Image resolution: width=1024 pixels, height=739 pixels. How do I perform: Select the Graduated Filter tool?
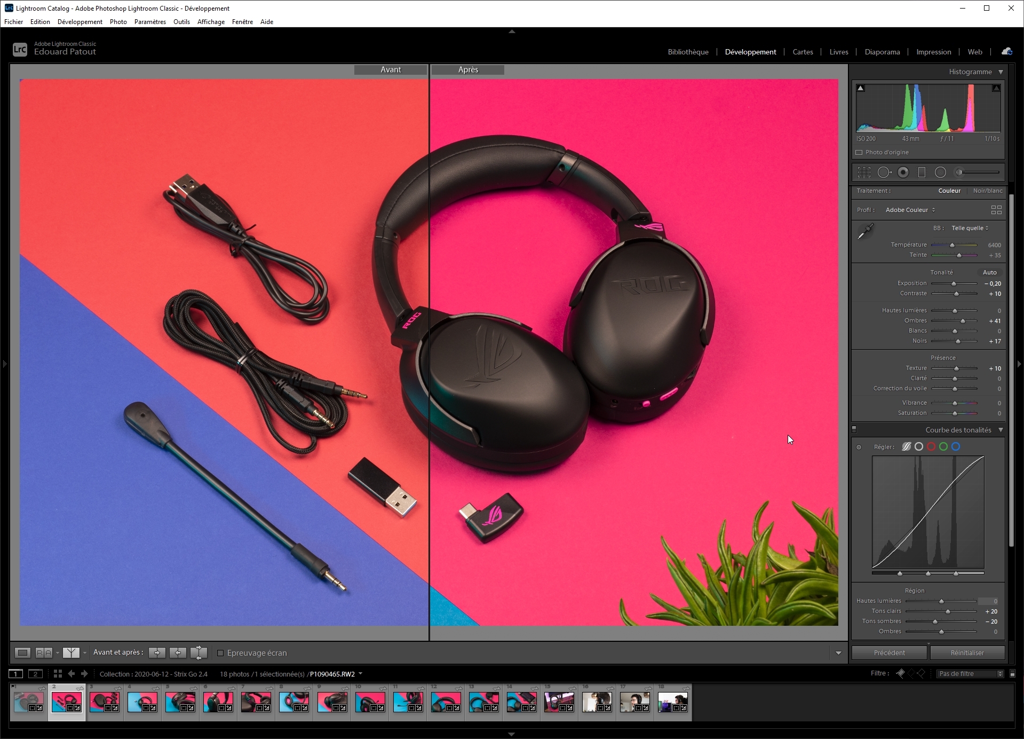point(922,172)
